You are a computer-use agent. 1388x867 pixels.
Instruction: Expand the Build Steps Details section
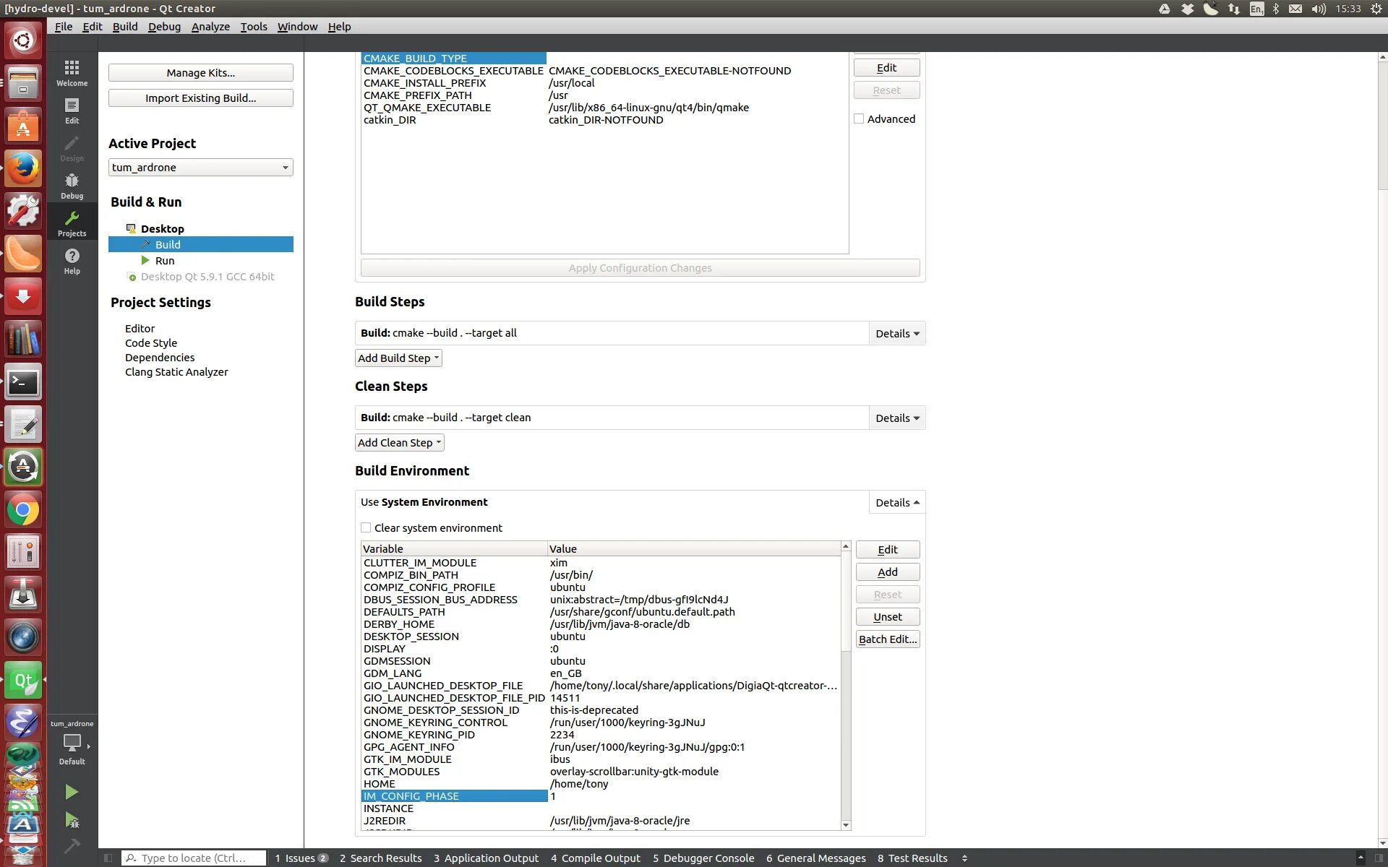tap(896, 332)
